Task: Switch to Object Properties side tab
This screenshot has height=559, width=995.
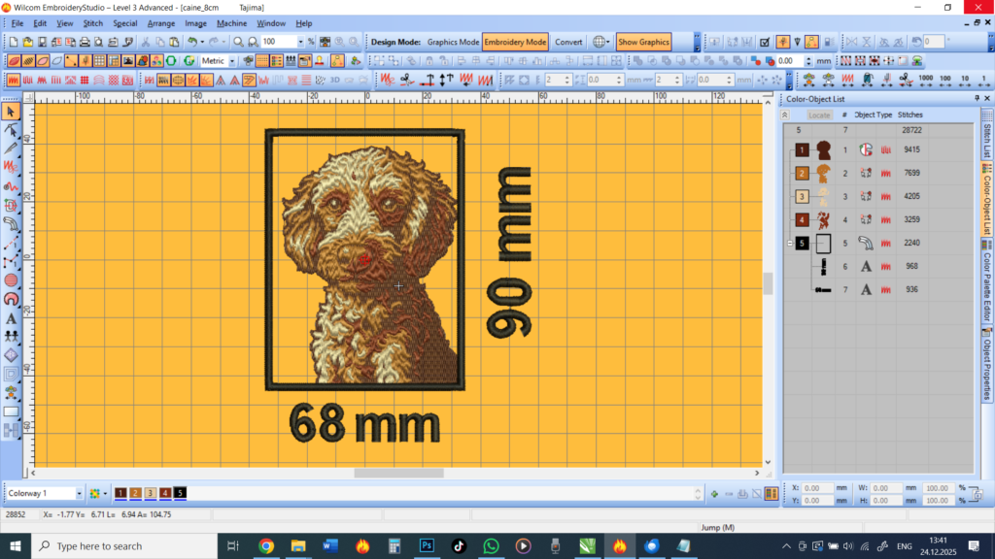Action: click(987, 364)
